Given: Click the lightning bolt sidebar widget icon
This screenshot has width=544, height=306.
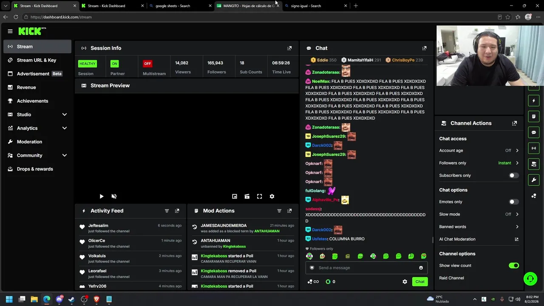Looking at the screenshot, I should [534, 101].
